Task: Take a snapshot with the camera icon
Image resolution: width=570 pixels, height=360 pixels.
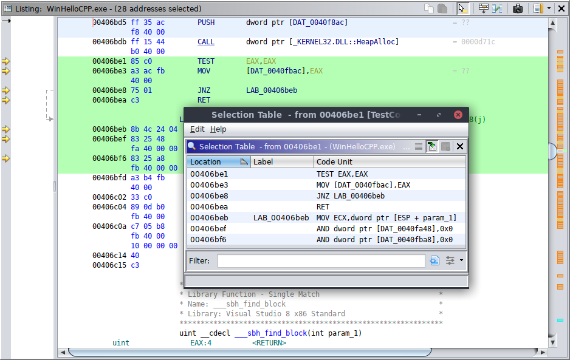Action: (518, 8)
